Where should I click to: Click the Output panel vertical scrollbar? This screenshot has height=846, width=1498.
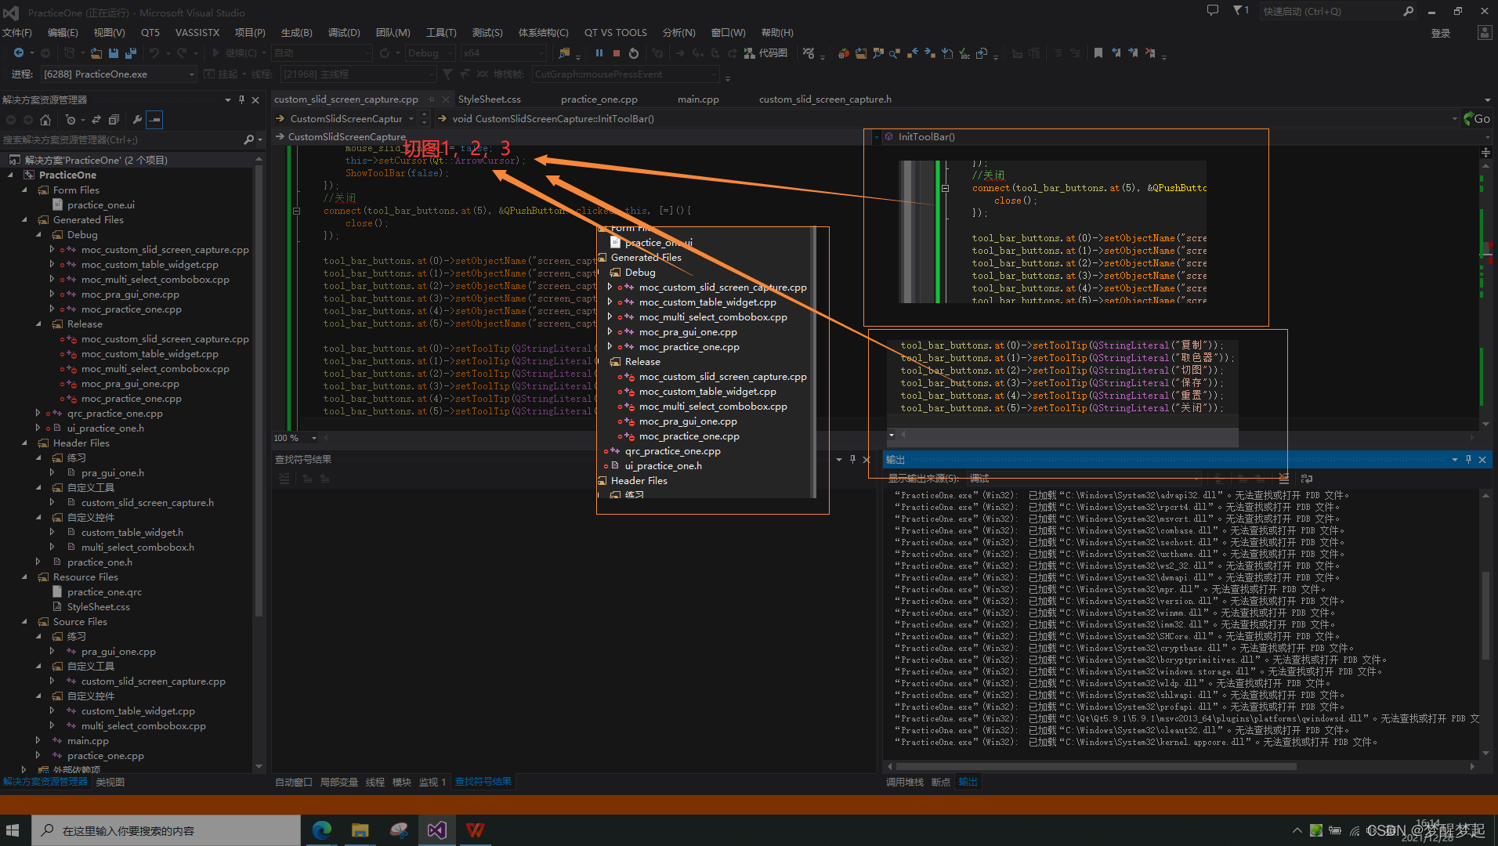click(x=1485, y=615)
